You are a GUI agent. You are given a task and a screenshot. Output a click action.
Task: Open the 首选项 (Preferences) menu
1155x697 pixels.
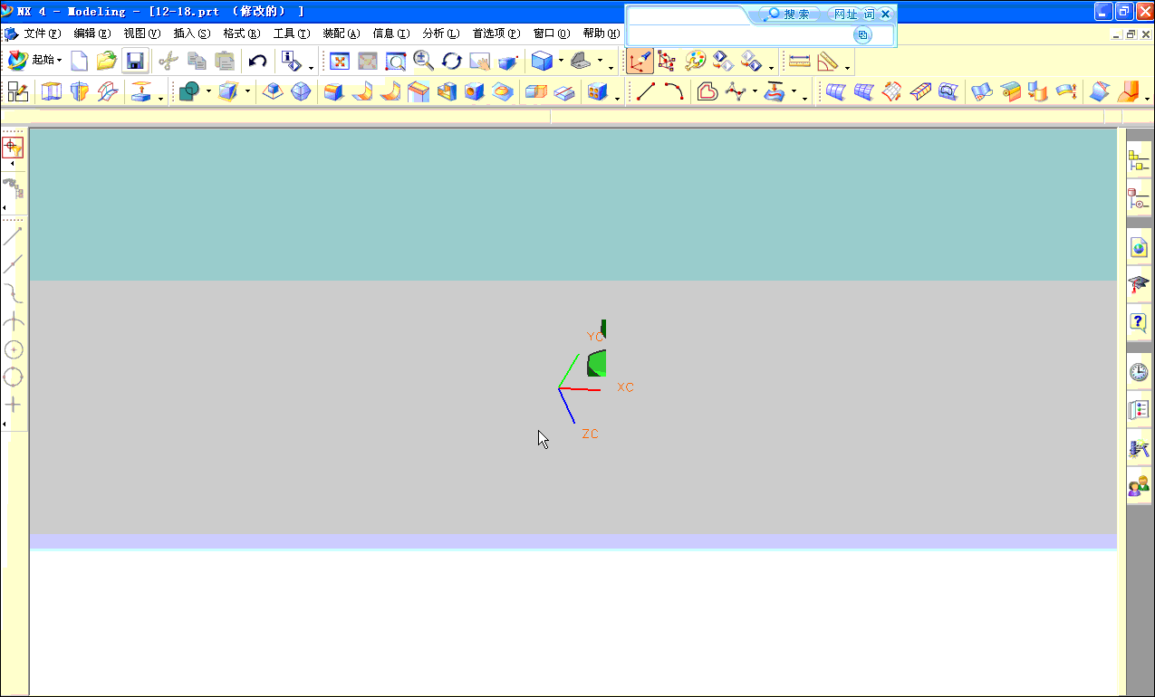[496, 33]
